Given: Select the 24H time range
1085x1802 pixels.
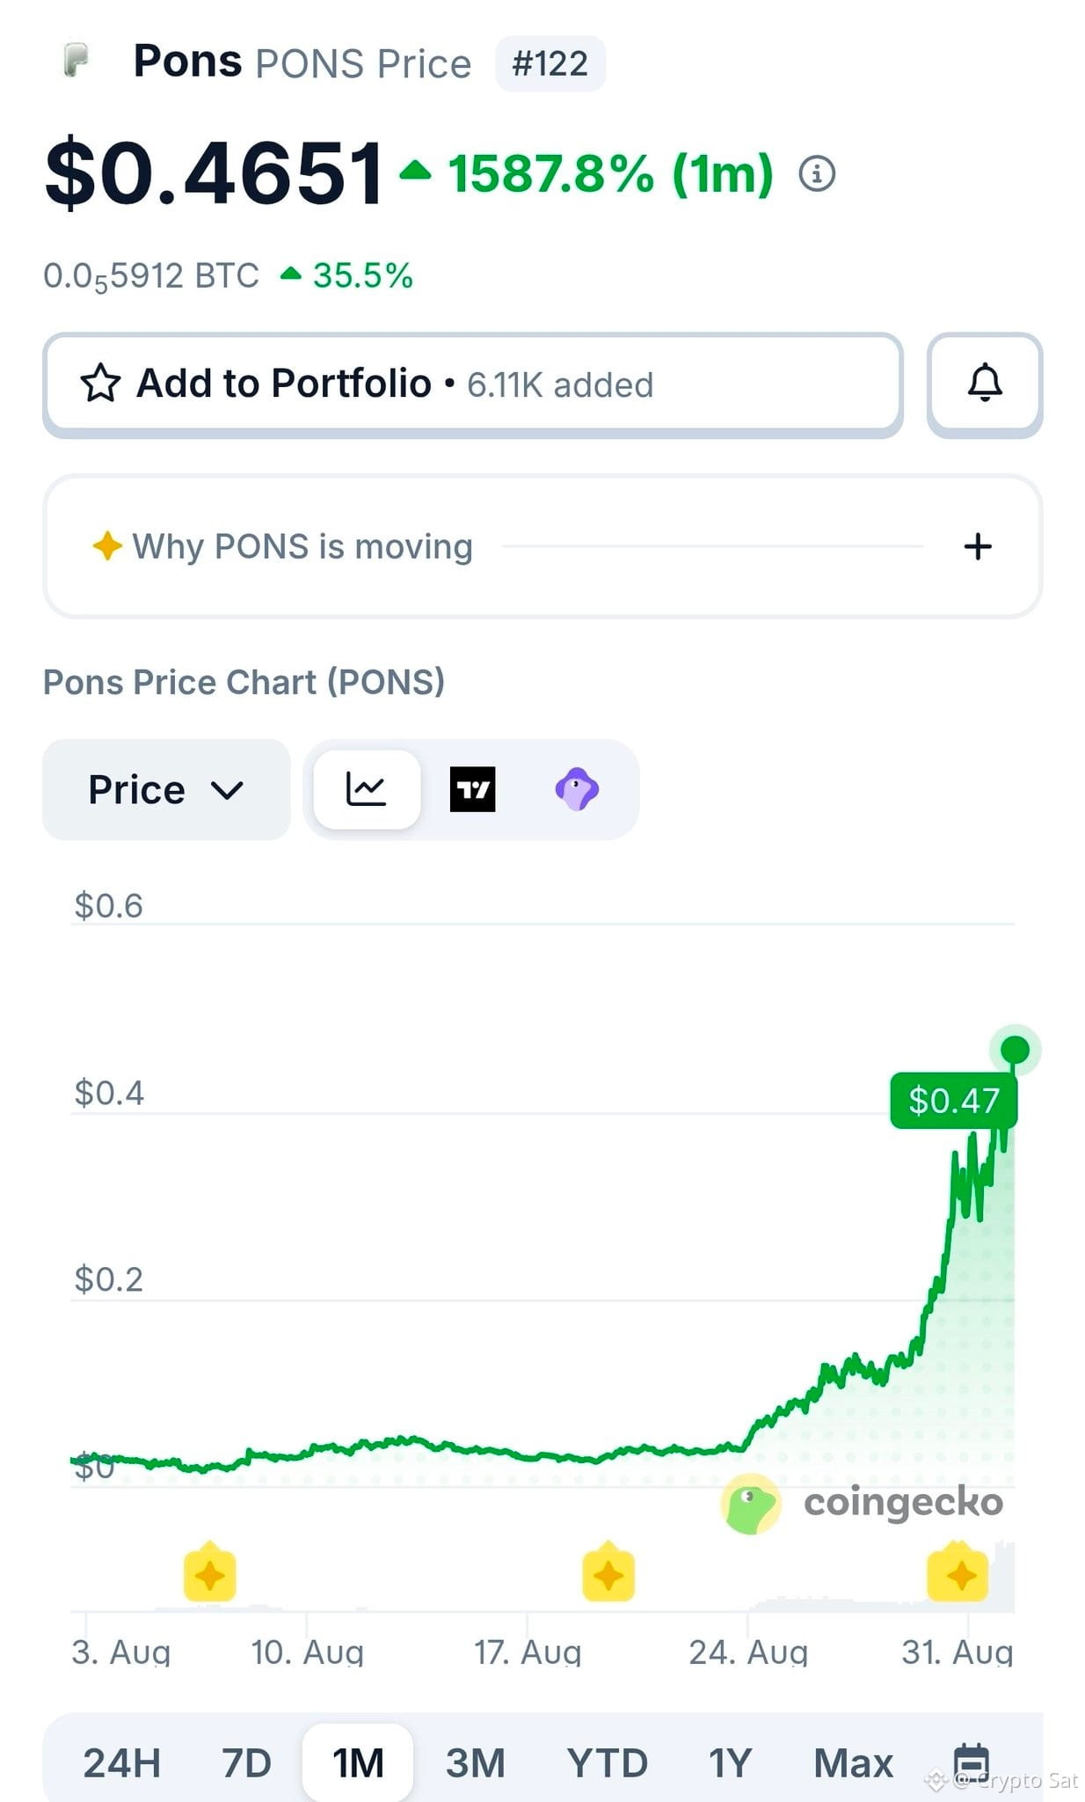Looking at the screenshot, I should tap(122, 1763).
